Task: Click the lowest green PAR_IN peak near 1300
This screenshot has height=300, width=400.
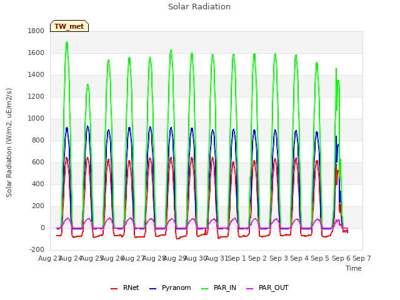Action: click(x=87, y=84)
